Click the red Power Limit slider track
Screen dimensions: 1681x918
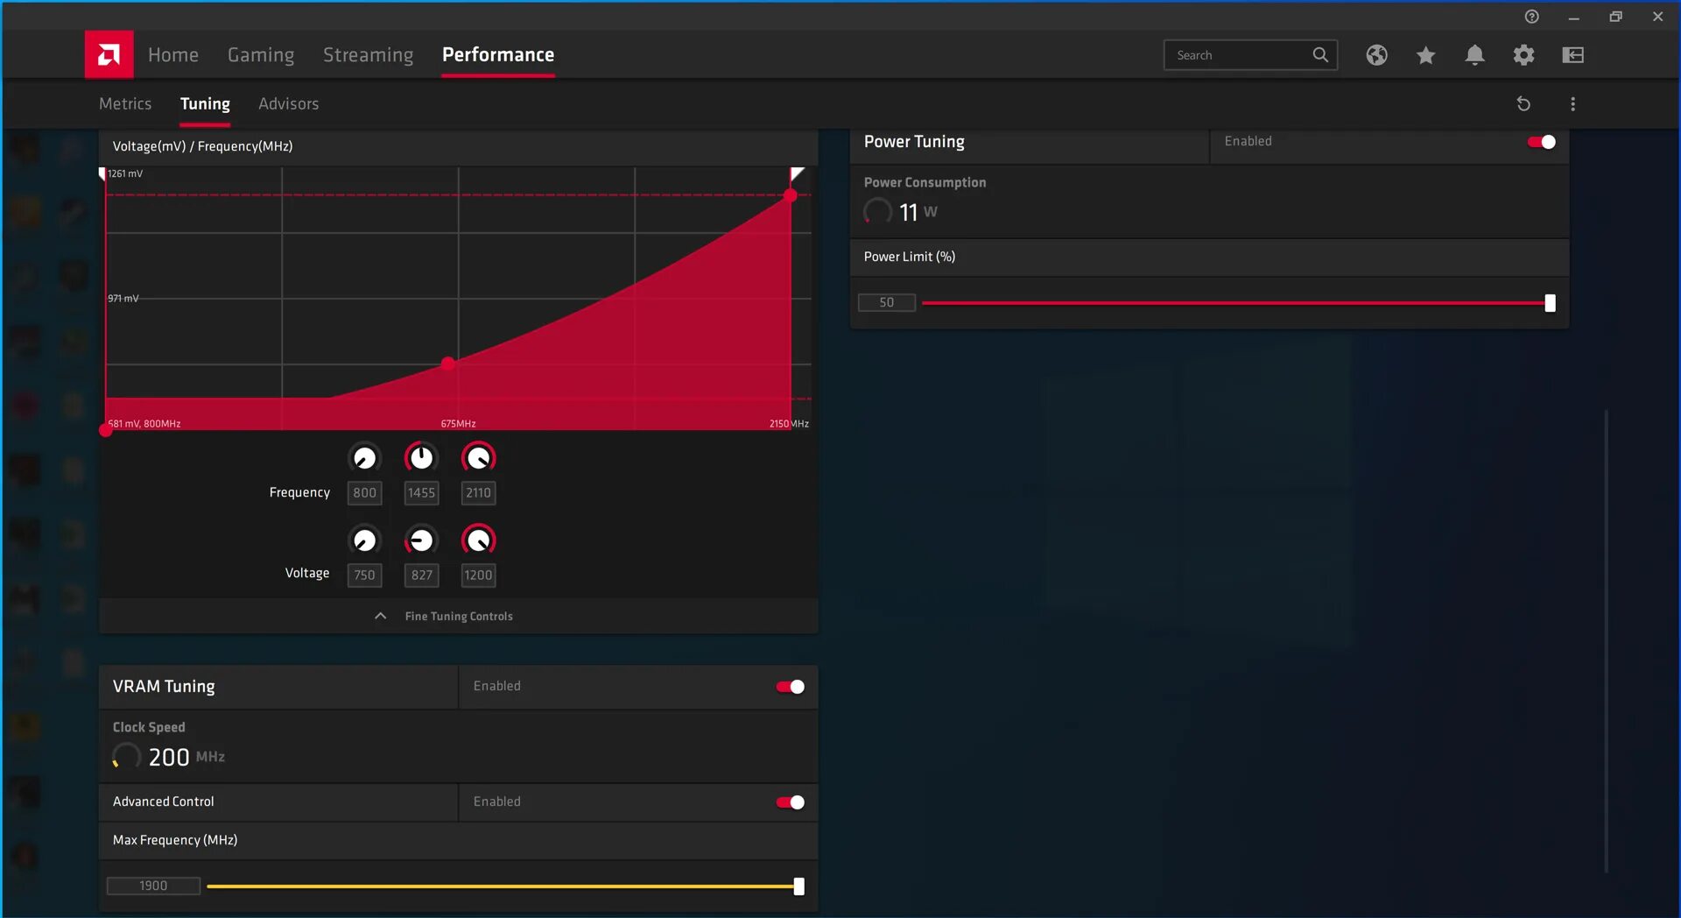(1234, 303)
